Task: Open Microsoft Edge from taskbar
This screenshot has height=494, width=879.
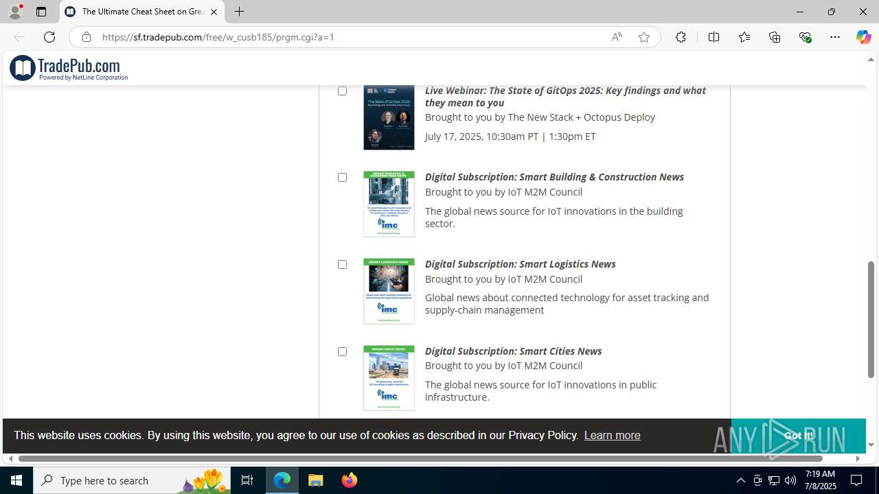Action: (x=282, y=480)
